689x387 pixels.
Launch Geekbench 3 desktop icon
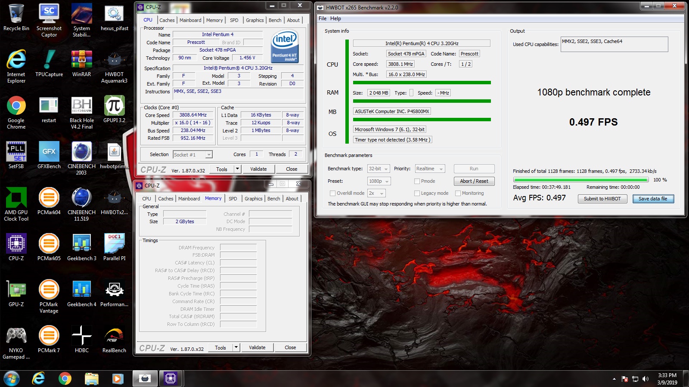[82, 247]
